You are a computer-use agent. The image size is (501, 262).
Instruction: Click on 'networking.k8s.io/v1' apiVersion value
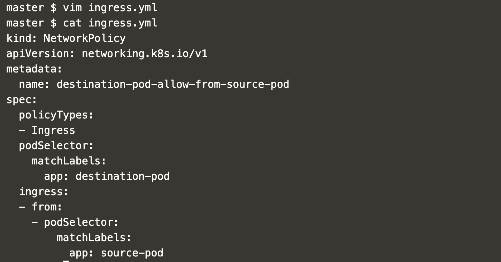pos(145,54)
